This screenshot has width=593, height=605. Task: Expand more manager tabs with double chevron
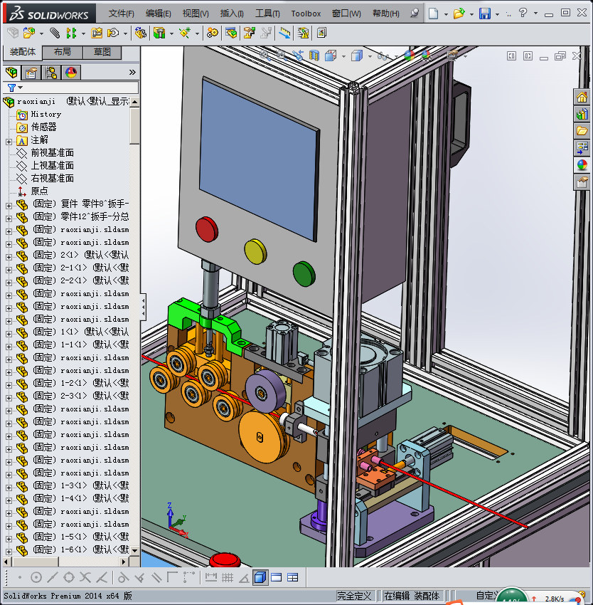point(132,72)
